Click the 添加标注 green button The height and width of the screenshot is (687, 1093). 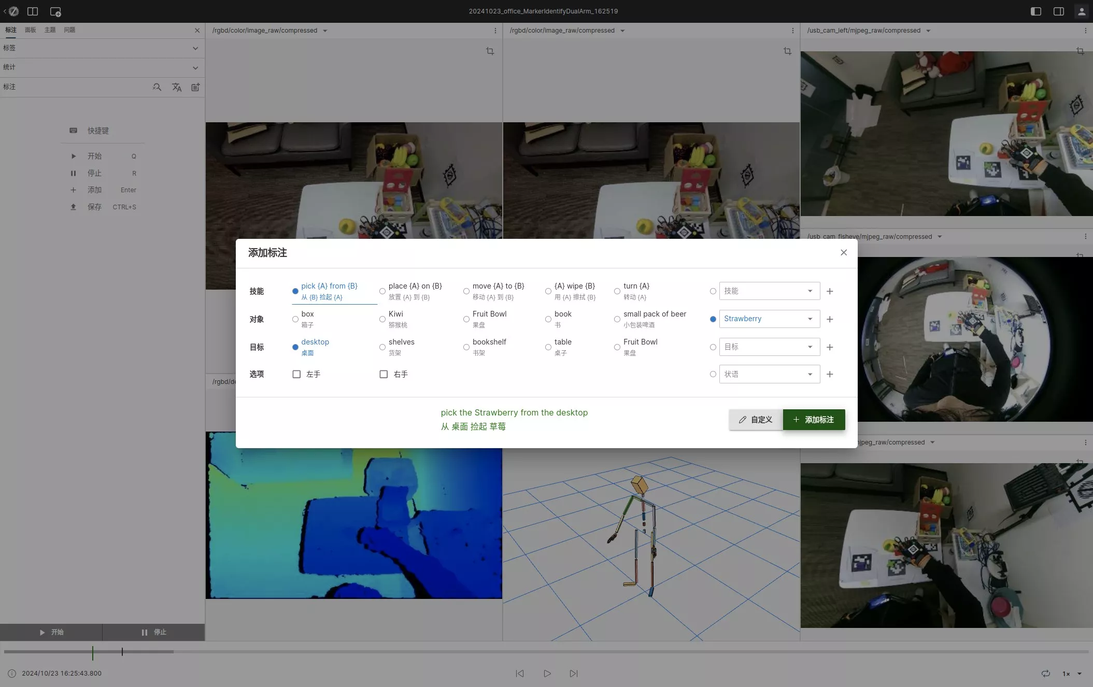pos(814,420)
